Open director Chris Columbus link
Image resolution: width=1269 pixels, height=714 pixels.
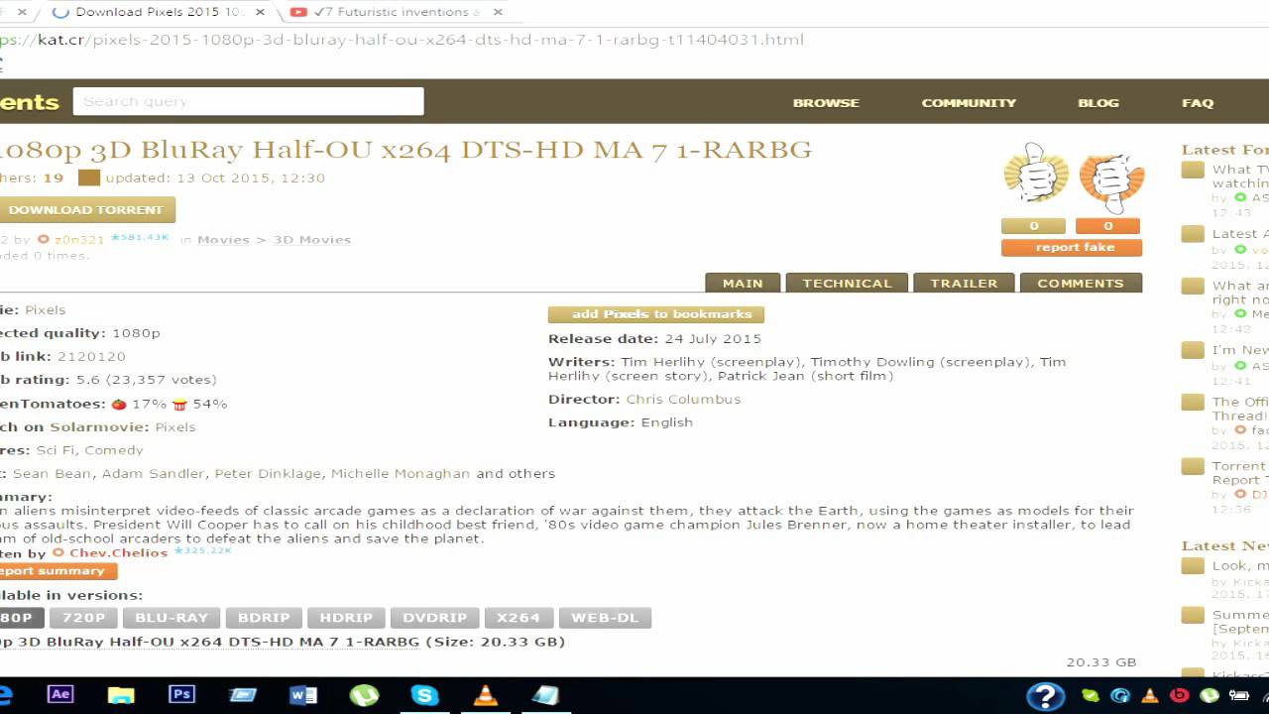683,400
